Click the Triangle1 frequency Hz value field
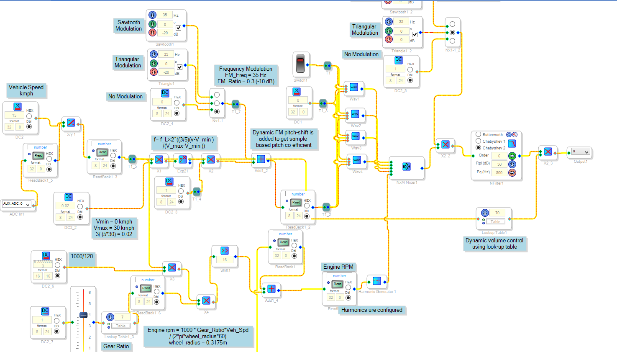This screenshot has height=352, width=617. 166,54
